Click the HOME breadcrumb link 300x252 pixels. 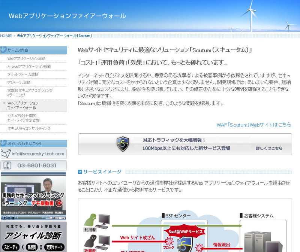coord(6,36)
